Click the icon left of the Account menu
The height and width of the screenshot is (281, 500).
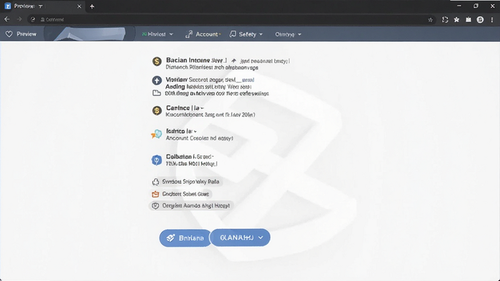coord(189,34)
